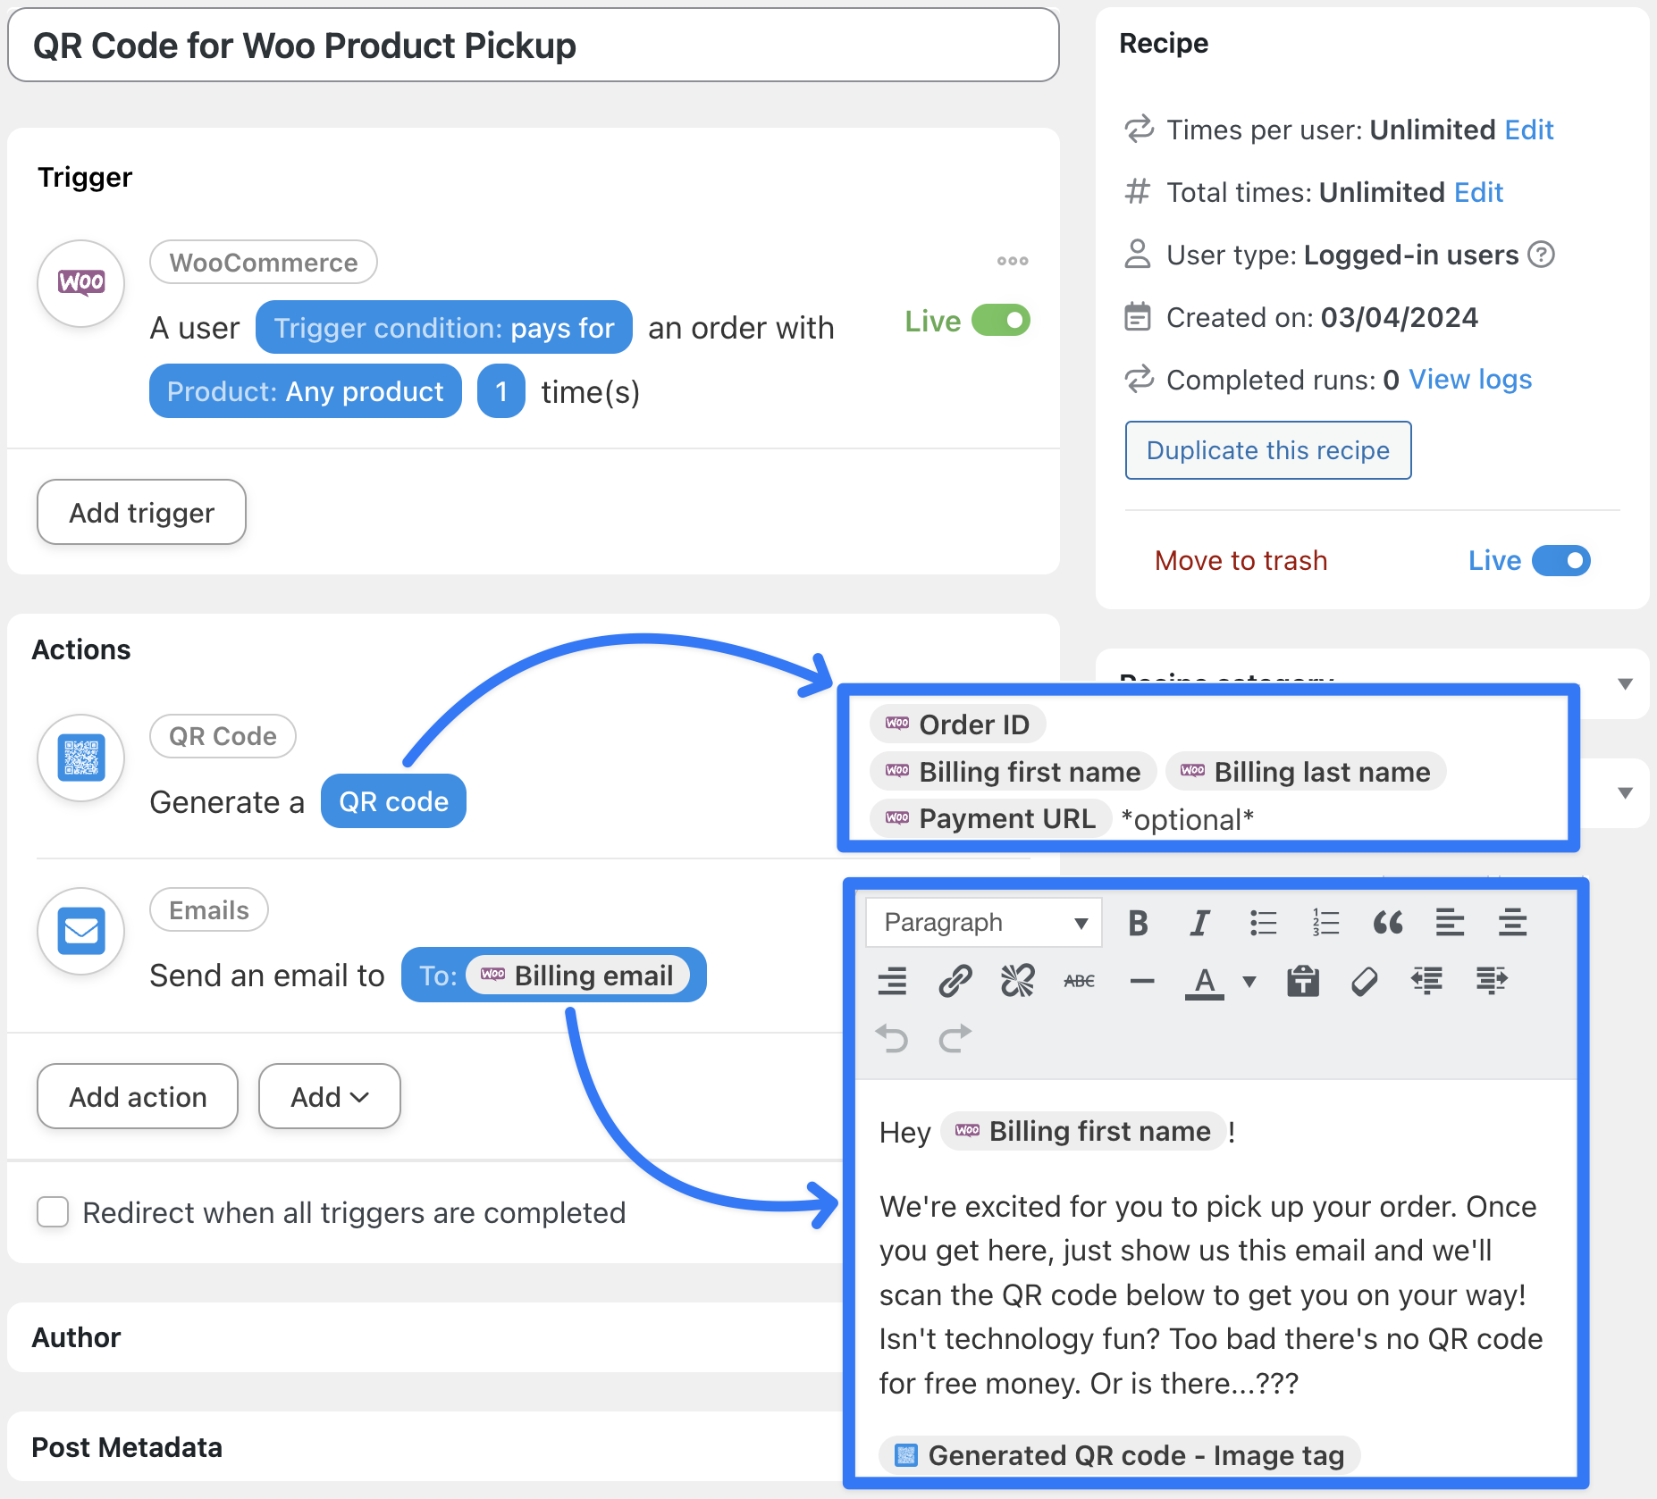
Task: Click the bulleted list icon
Action: click(1263, 923)
